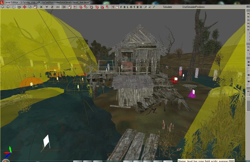Click the Undo left arrow icon
Screen dimensions: 250x162
3,7
